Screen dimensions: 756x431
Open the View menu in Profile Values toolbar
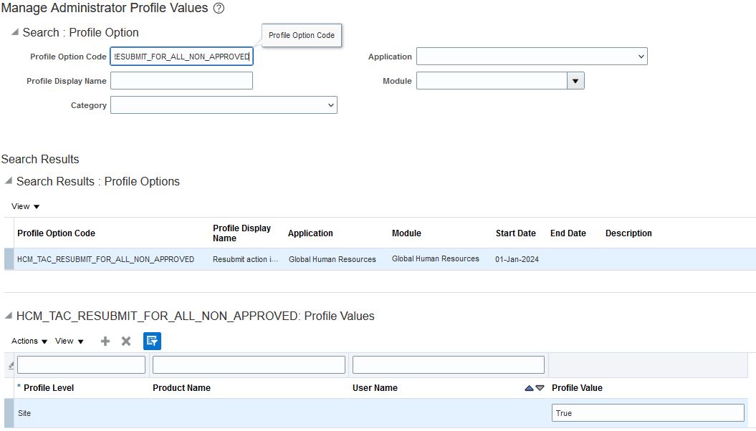coord(70,342)
